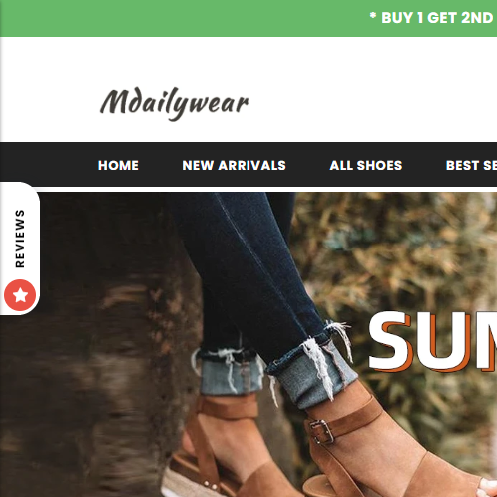Select ALL SHOES in the navigation bar
The width and height of the screenshot is (497, 497).
point(366,165)
